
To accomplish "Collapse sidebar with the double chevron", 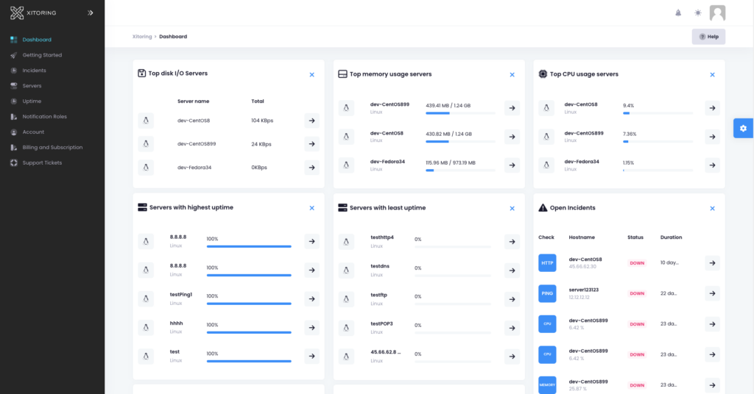I will [x=91, y=13].
